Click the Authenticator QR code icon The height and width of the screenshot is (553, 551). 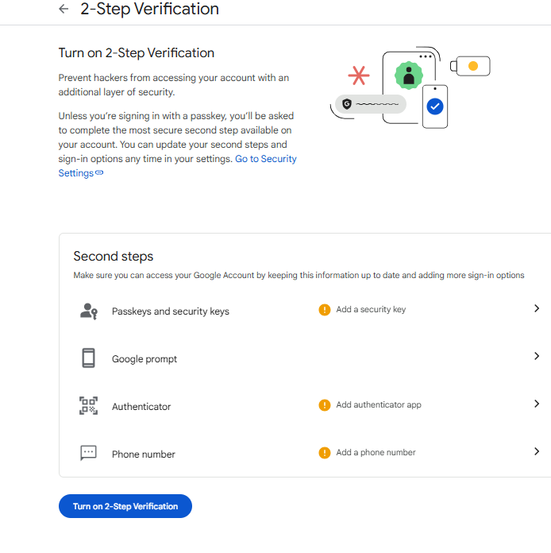(88, 405)
